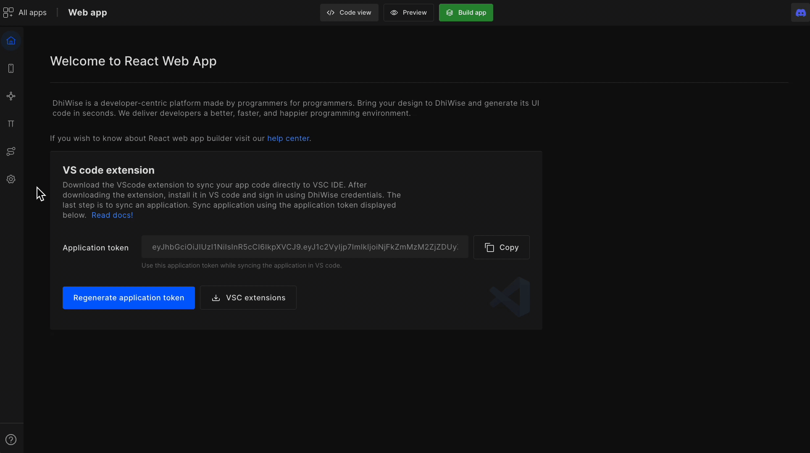Focus the Application token field
Viewport: 810px width, 453px height.
coord(305,247)
